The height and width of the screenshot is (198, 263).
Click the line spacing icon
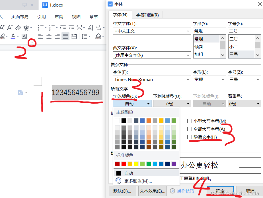[84, 36]
